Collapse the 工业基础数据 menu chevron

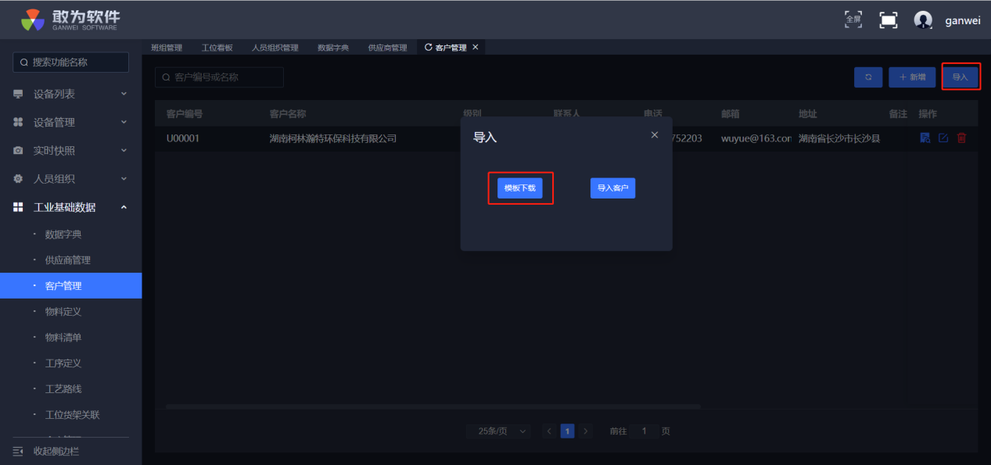124,207
